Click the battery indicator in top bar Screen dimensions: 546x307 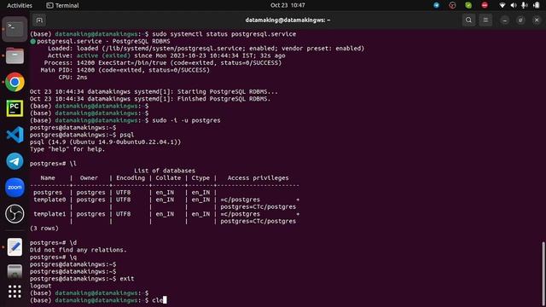point(537,5)
